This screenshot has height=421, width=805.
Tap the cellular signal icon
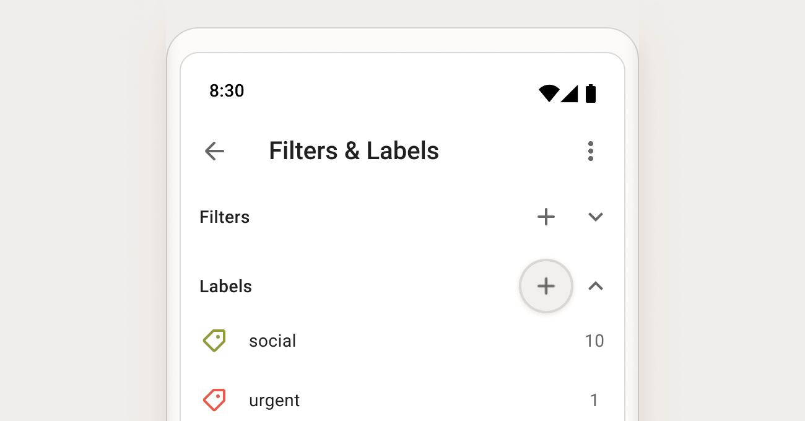[571, 93]
